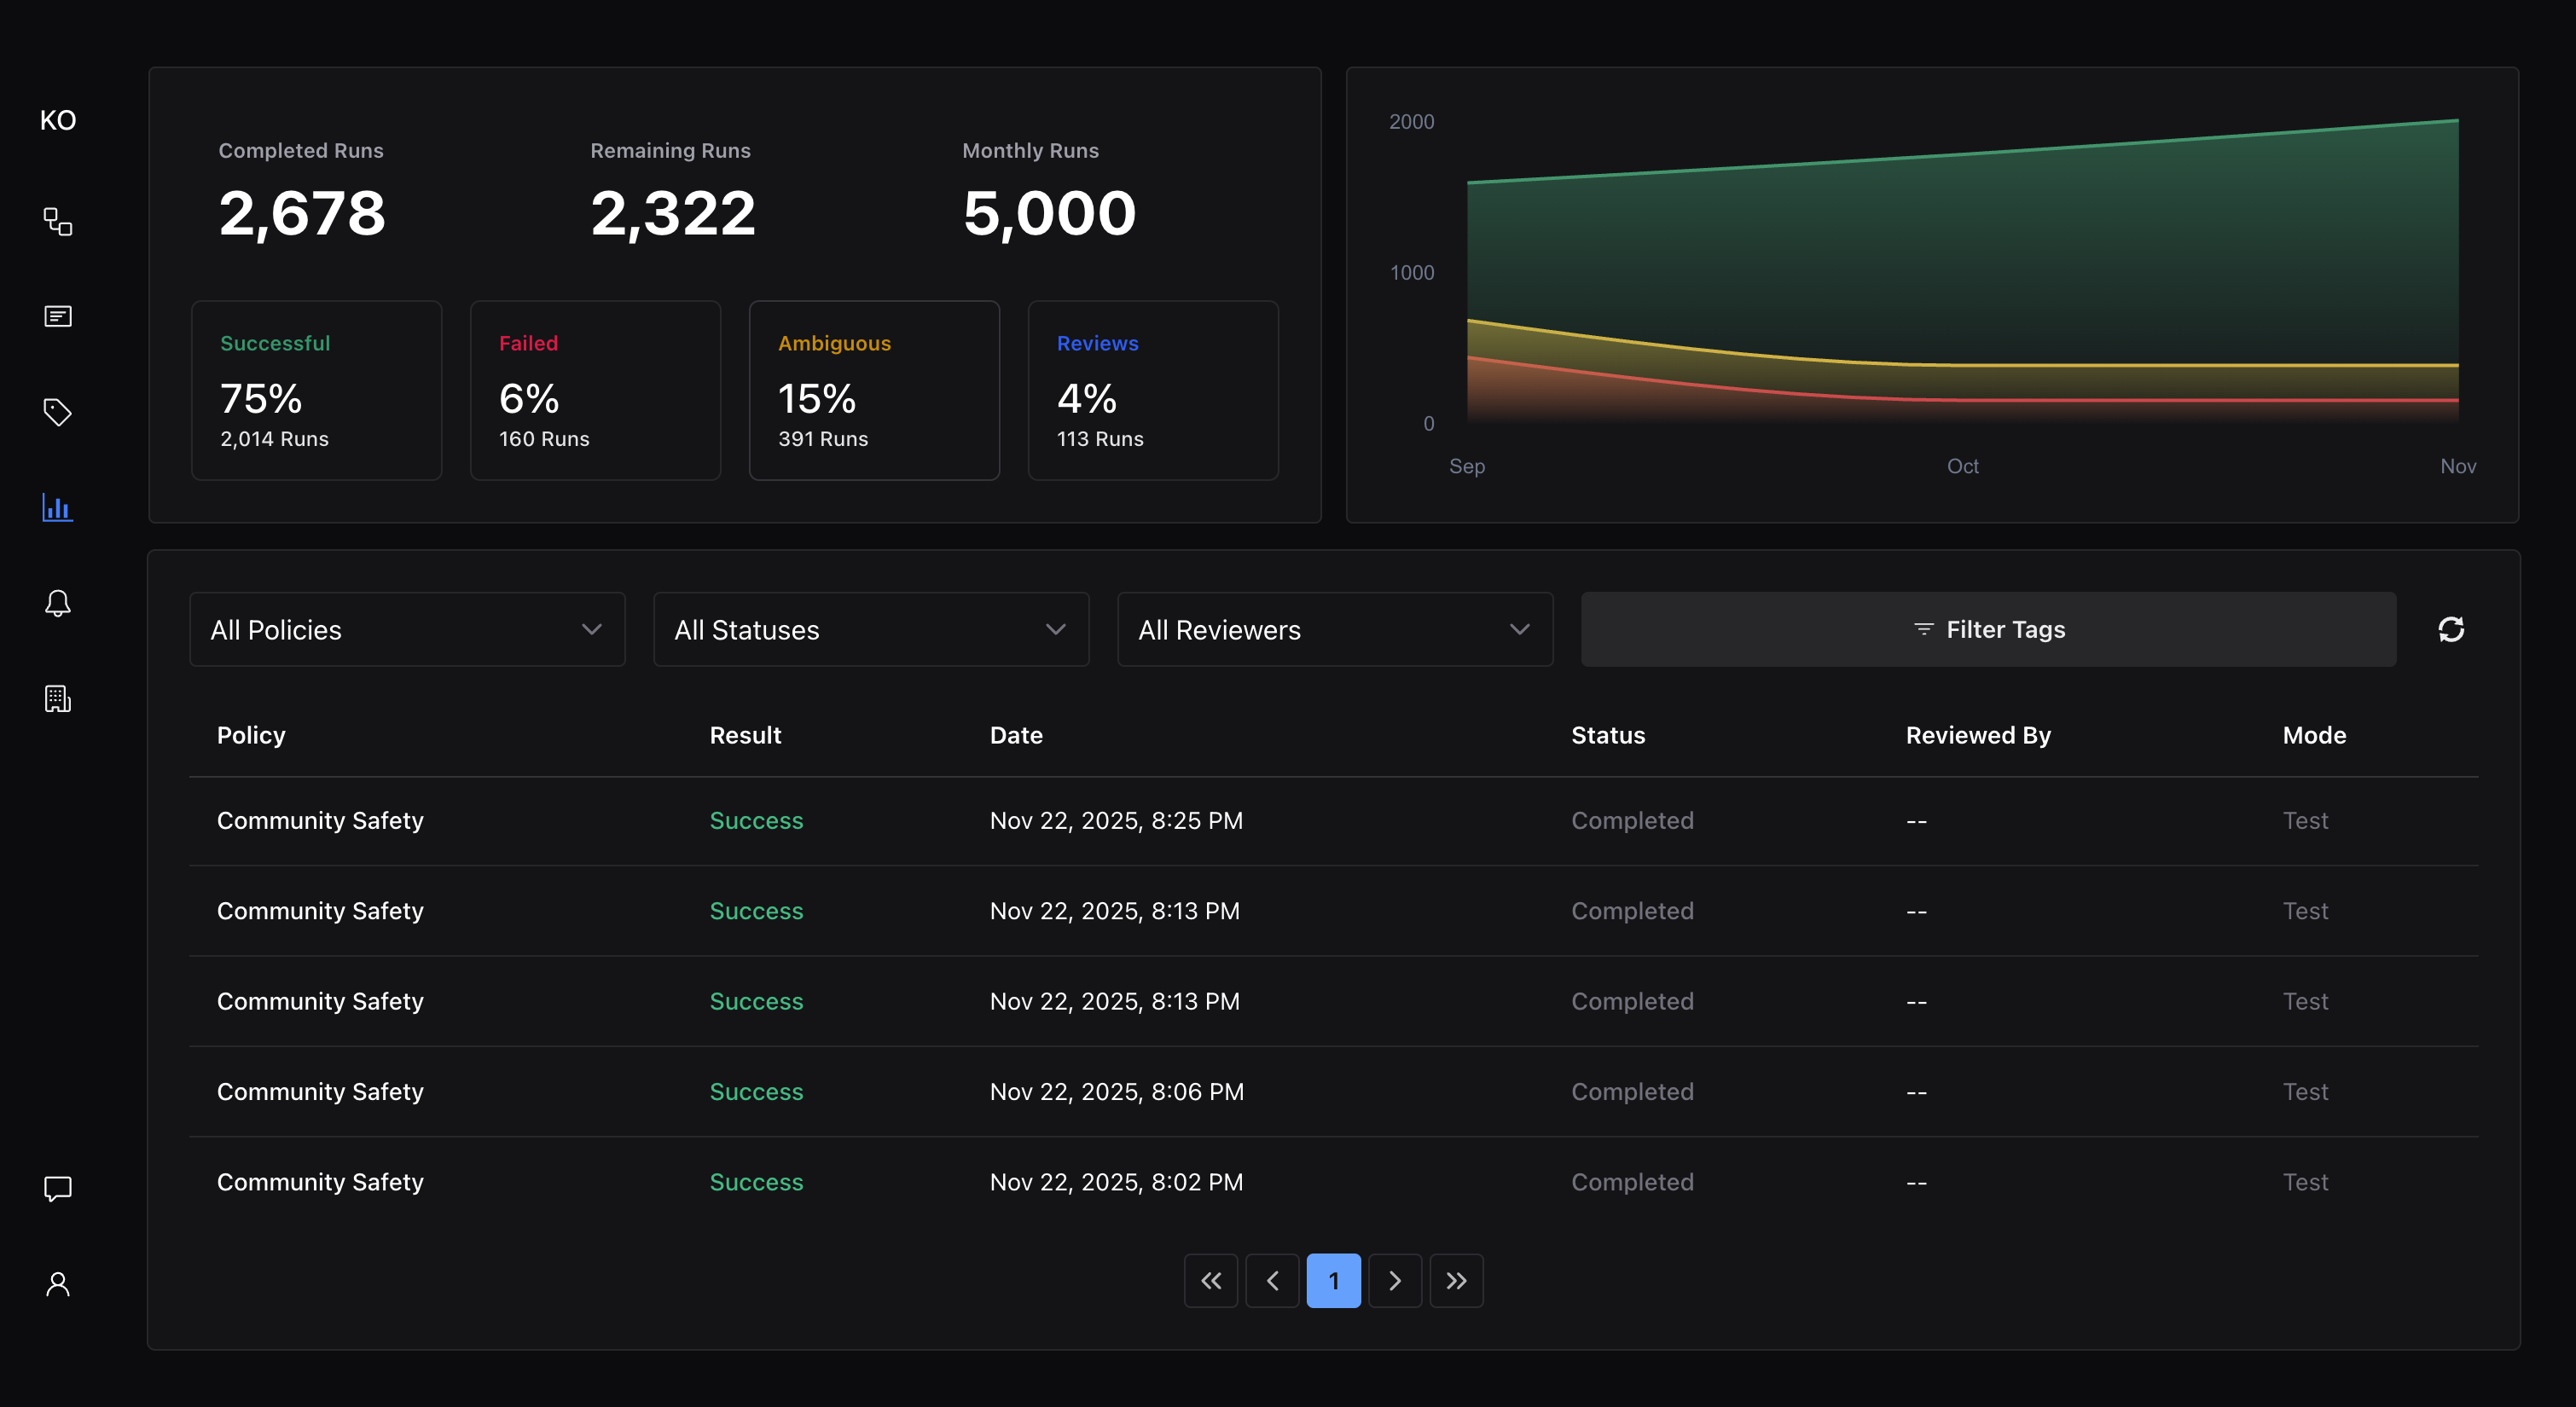Open the user profile icon
Viewport: 2576px width, 1407px height.
pyautogui.click(x=57, y=1283)
